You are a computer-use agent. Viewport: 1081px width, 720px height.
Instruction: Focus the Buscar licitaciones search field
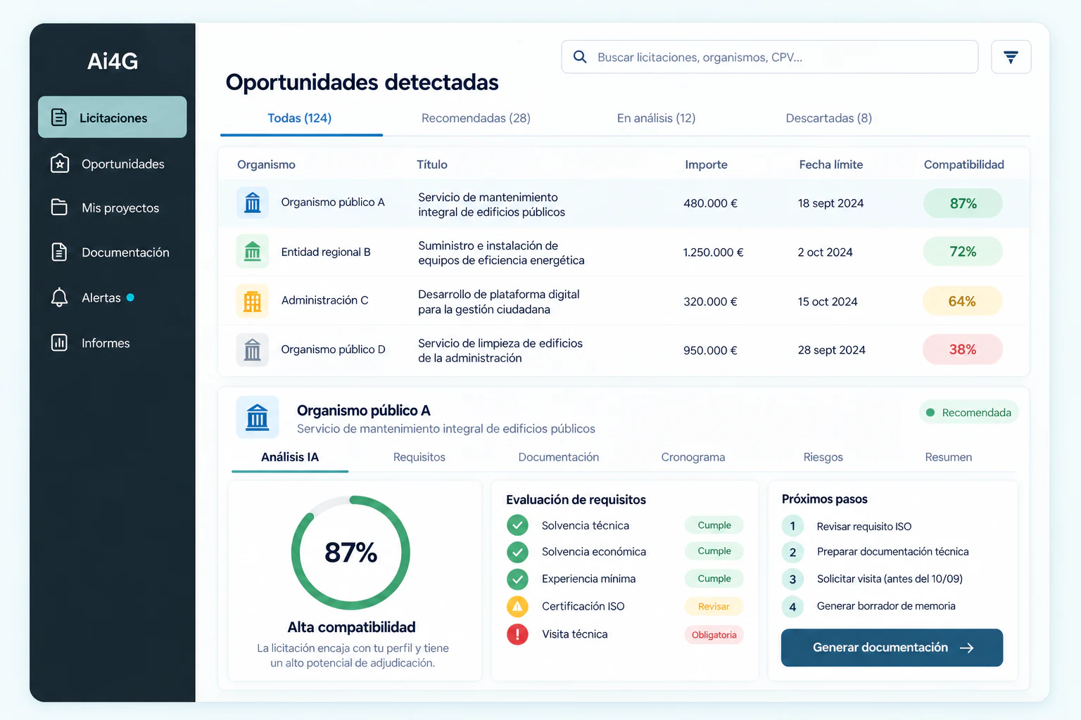click(769, 57)
